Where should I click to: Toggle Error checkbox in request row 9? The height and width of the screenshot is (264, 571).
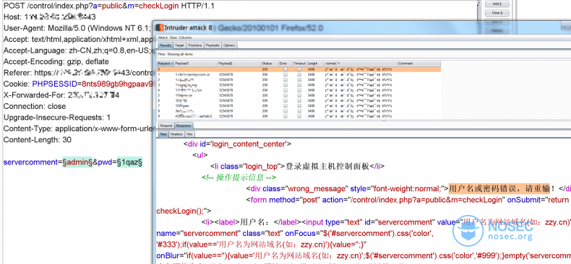pyautogui.click(x=285, y=116)
